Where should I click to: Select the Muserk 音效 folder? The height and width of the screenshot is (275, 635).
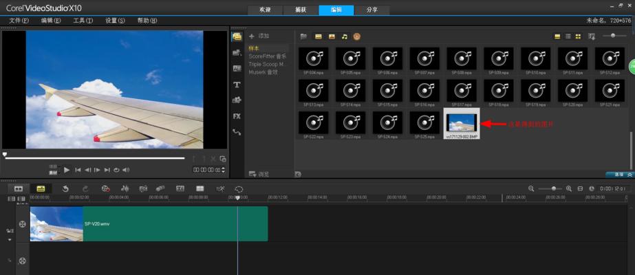click(x=263, y=72)
